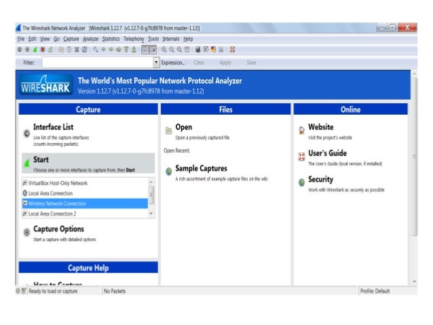Image resolution: width=433 pixels, height=325 pixels.
Task: Click the expert info circle icon in status bar
Action: (18, 291)
